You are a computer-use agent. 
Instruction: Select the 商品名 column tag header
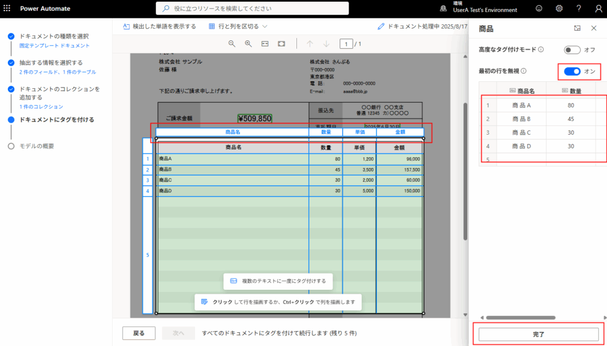tap(232, 132)
